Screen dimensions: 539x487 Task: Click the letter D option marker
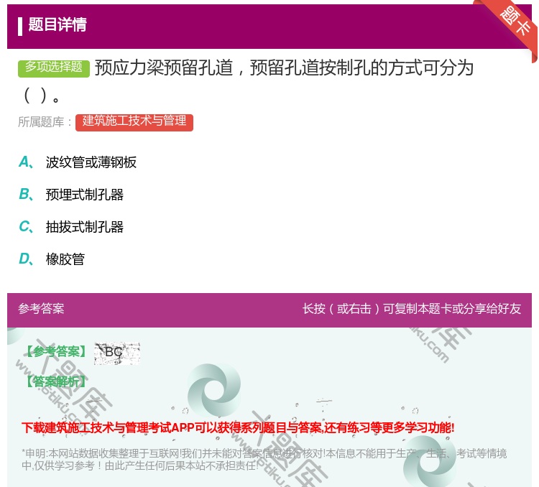click(x=26, y=259)
